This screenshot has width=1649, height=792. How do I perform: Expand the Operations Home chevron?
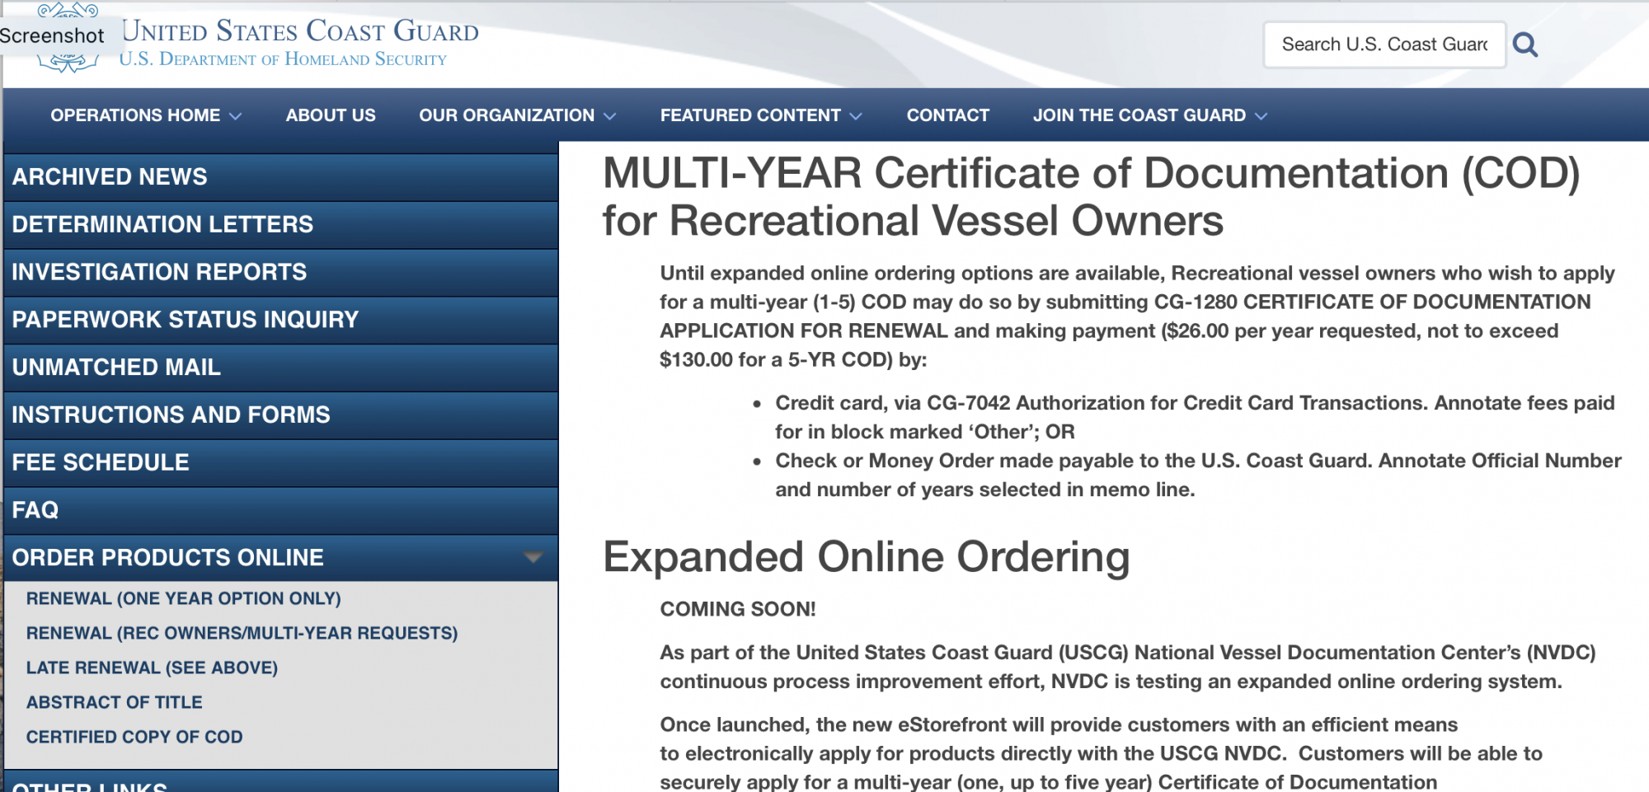236,116
